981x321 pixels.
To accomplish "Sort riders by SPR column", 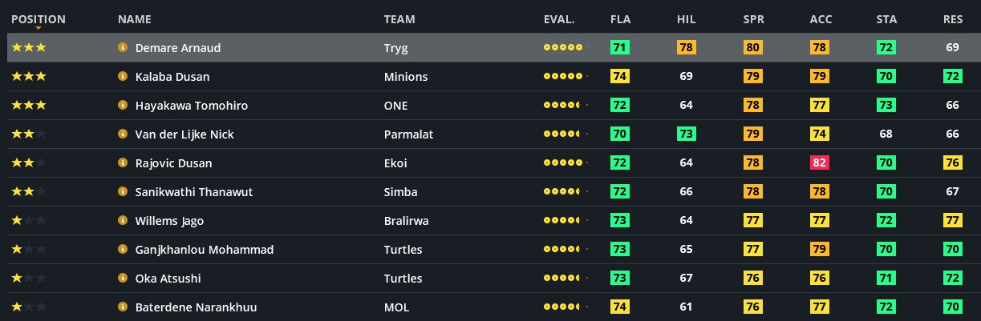I will point(753,19).
